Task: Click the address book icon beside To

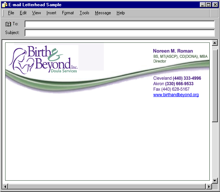Action: (x=8, y=24)
